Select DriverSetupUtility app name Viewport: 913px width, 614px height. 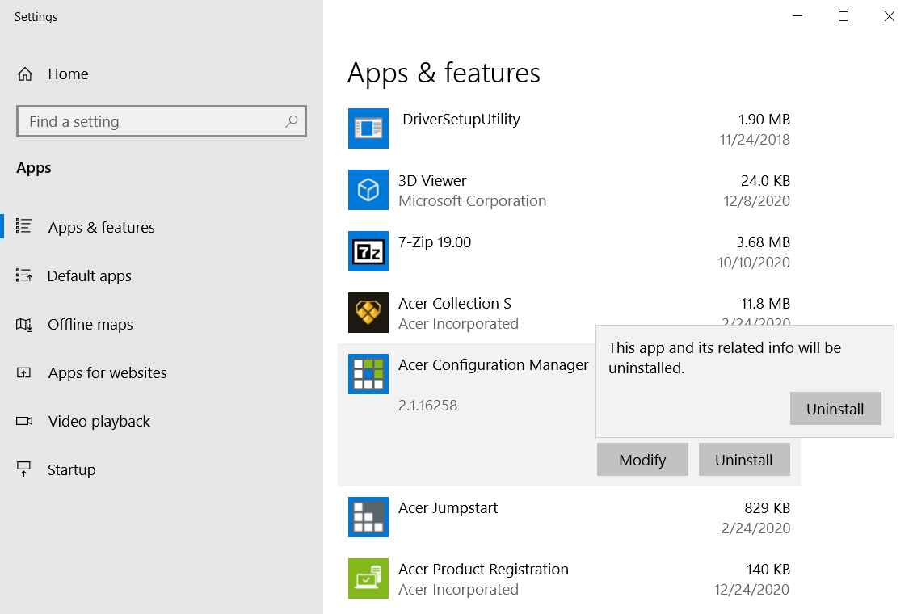point(461,120)
